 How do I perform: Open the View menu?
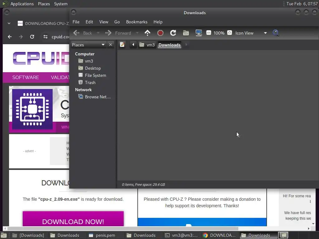104,22
